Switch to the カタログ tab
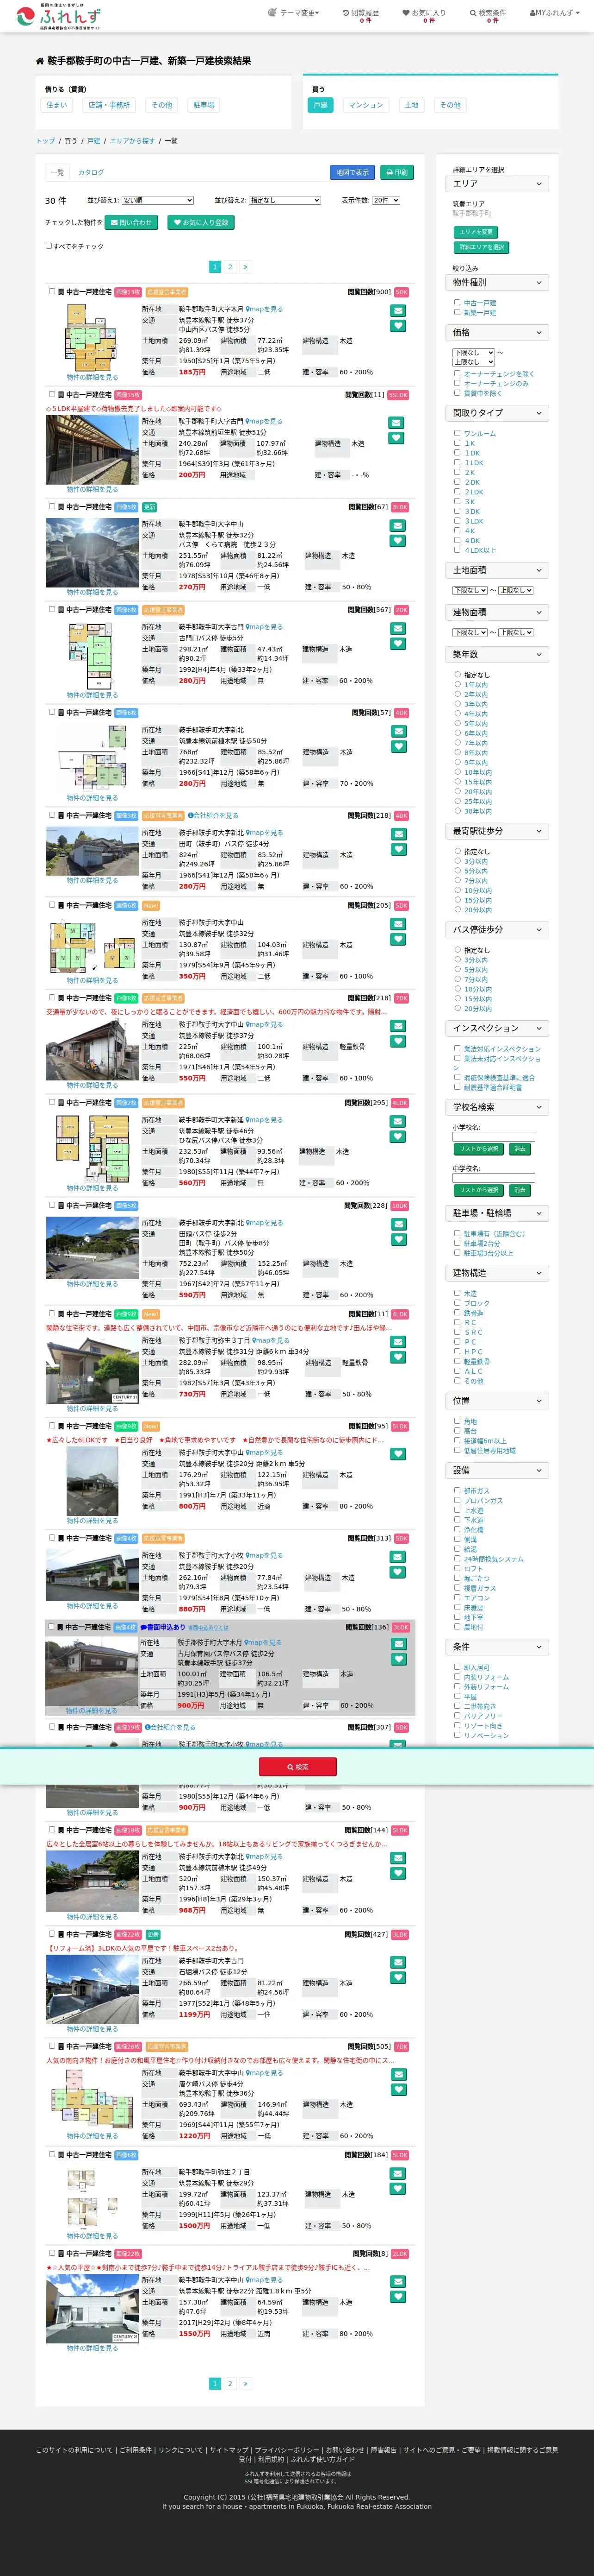This screenshot has height=2576, width=594. [x=91, y=172]
